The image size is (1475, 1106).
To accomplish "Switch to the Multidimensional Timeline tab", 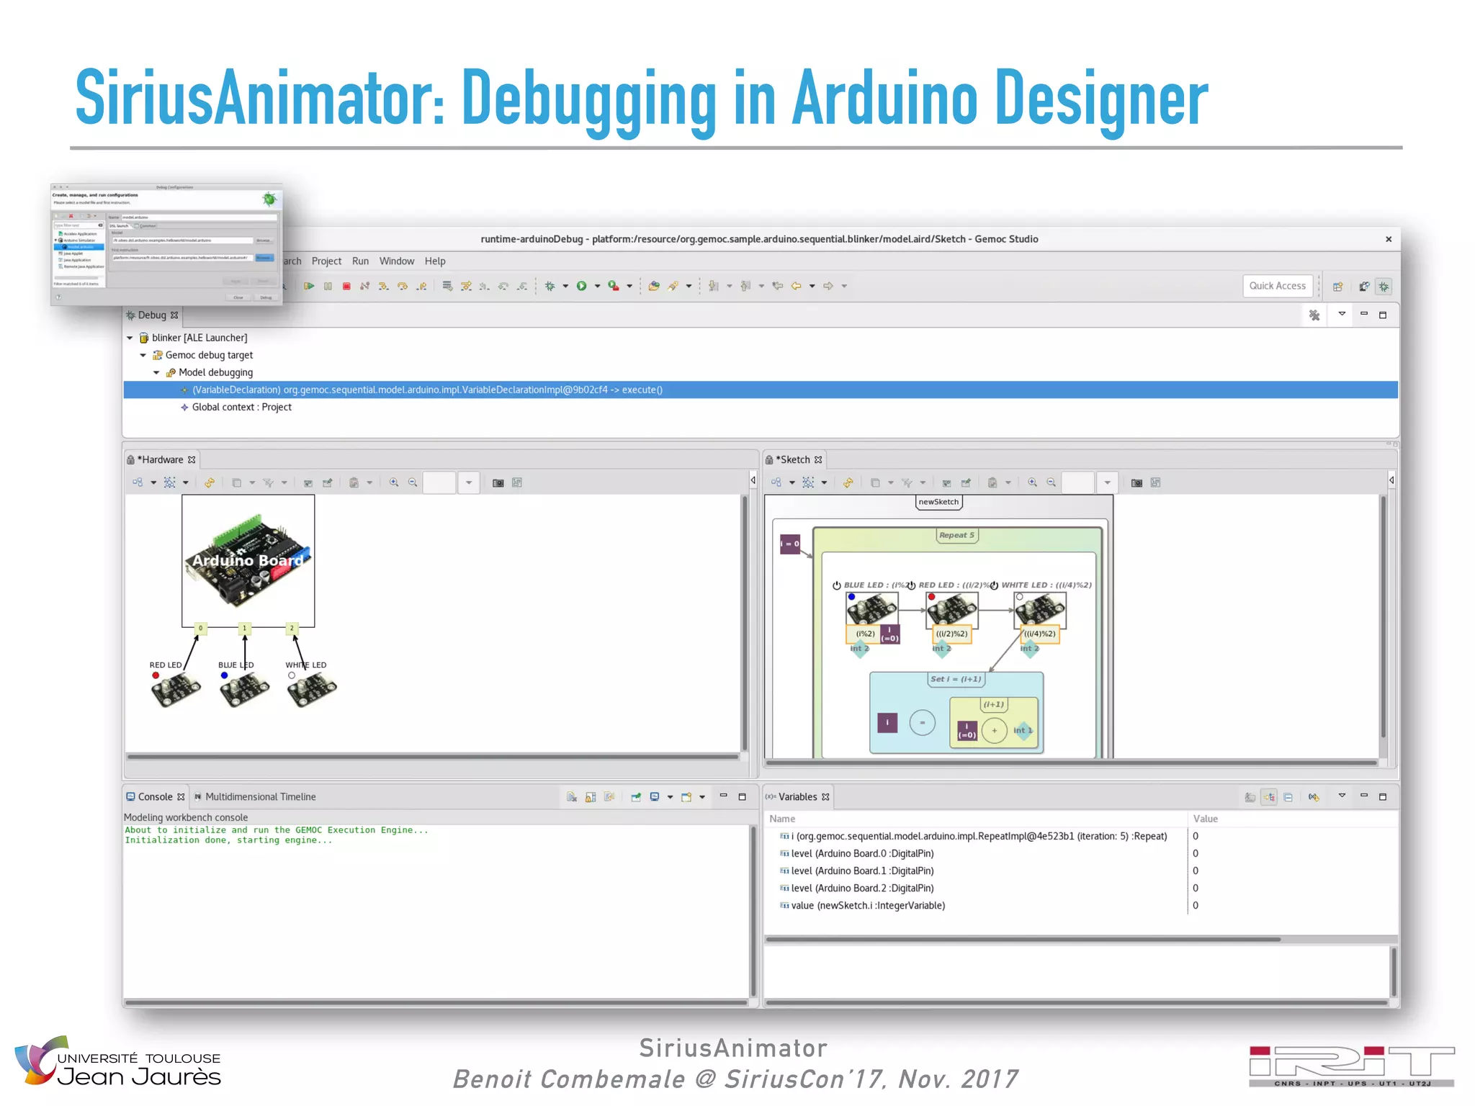I will [254, 797].
